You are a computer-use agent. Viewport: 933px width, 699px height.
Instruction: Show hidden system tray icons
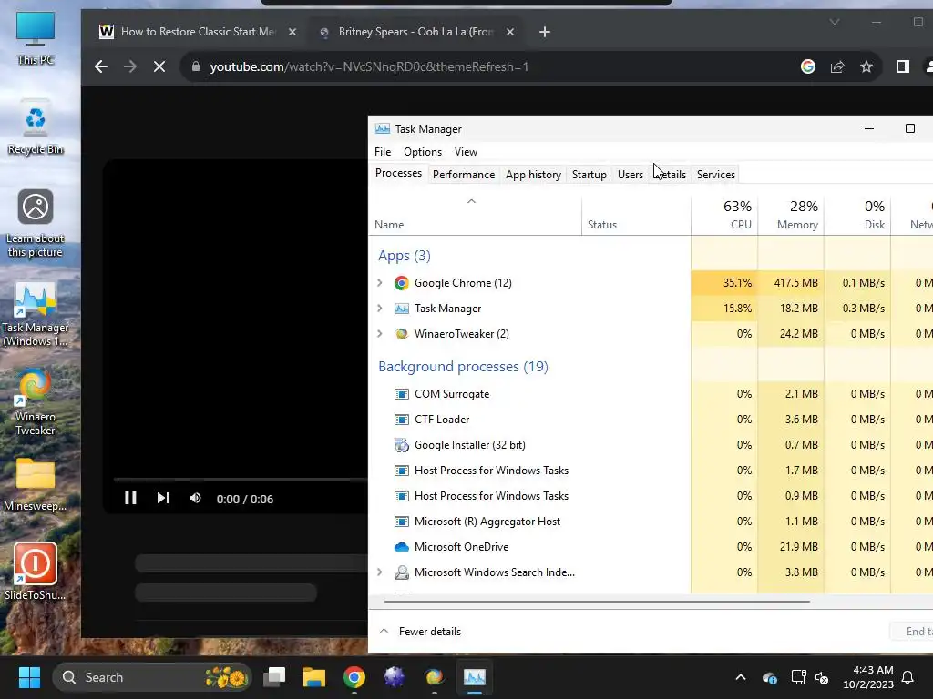741,677
